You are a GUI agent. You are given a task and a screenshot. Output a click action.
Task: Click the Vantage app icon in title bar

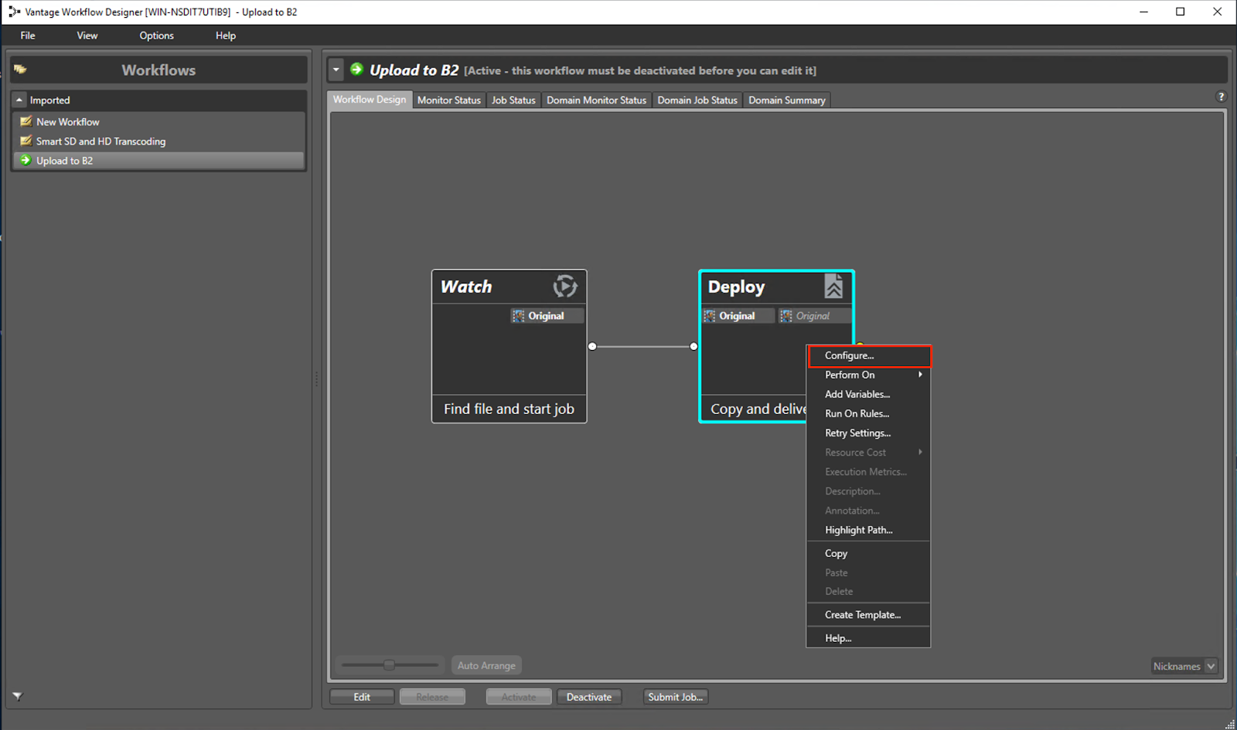click(x=14, y=12)
